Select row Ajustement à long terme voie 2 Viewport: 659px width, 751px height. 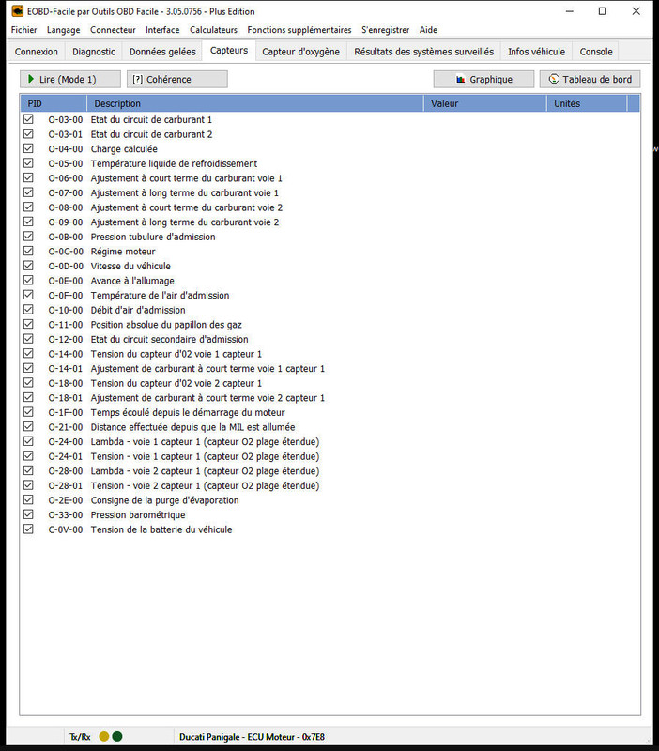pyautogui.click(x=329, y=222)
